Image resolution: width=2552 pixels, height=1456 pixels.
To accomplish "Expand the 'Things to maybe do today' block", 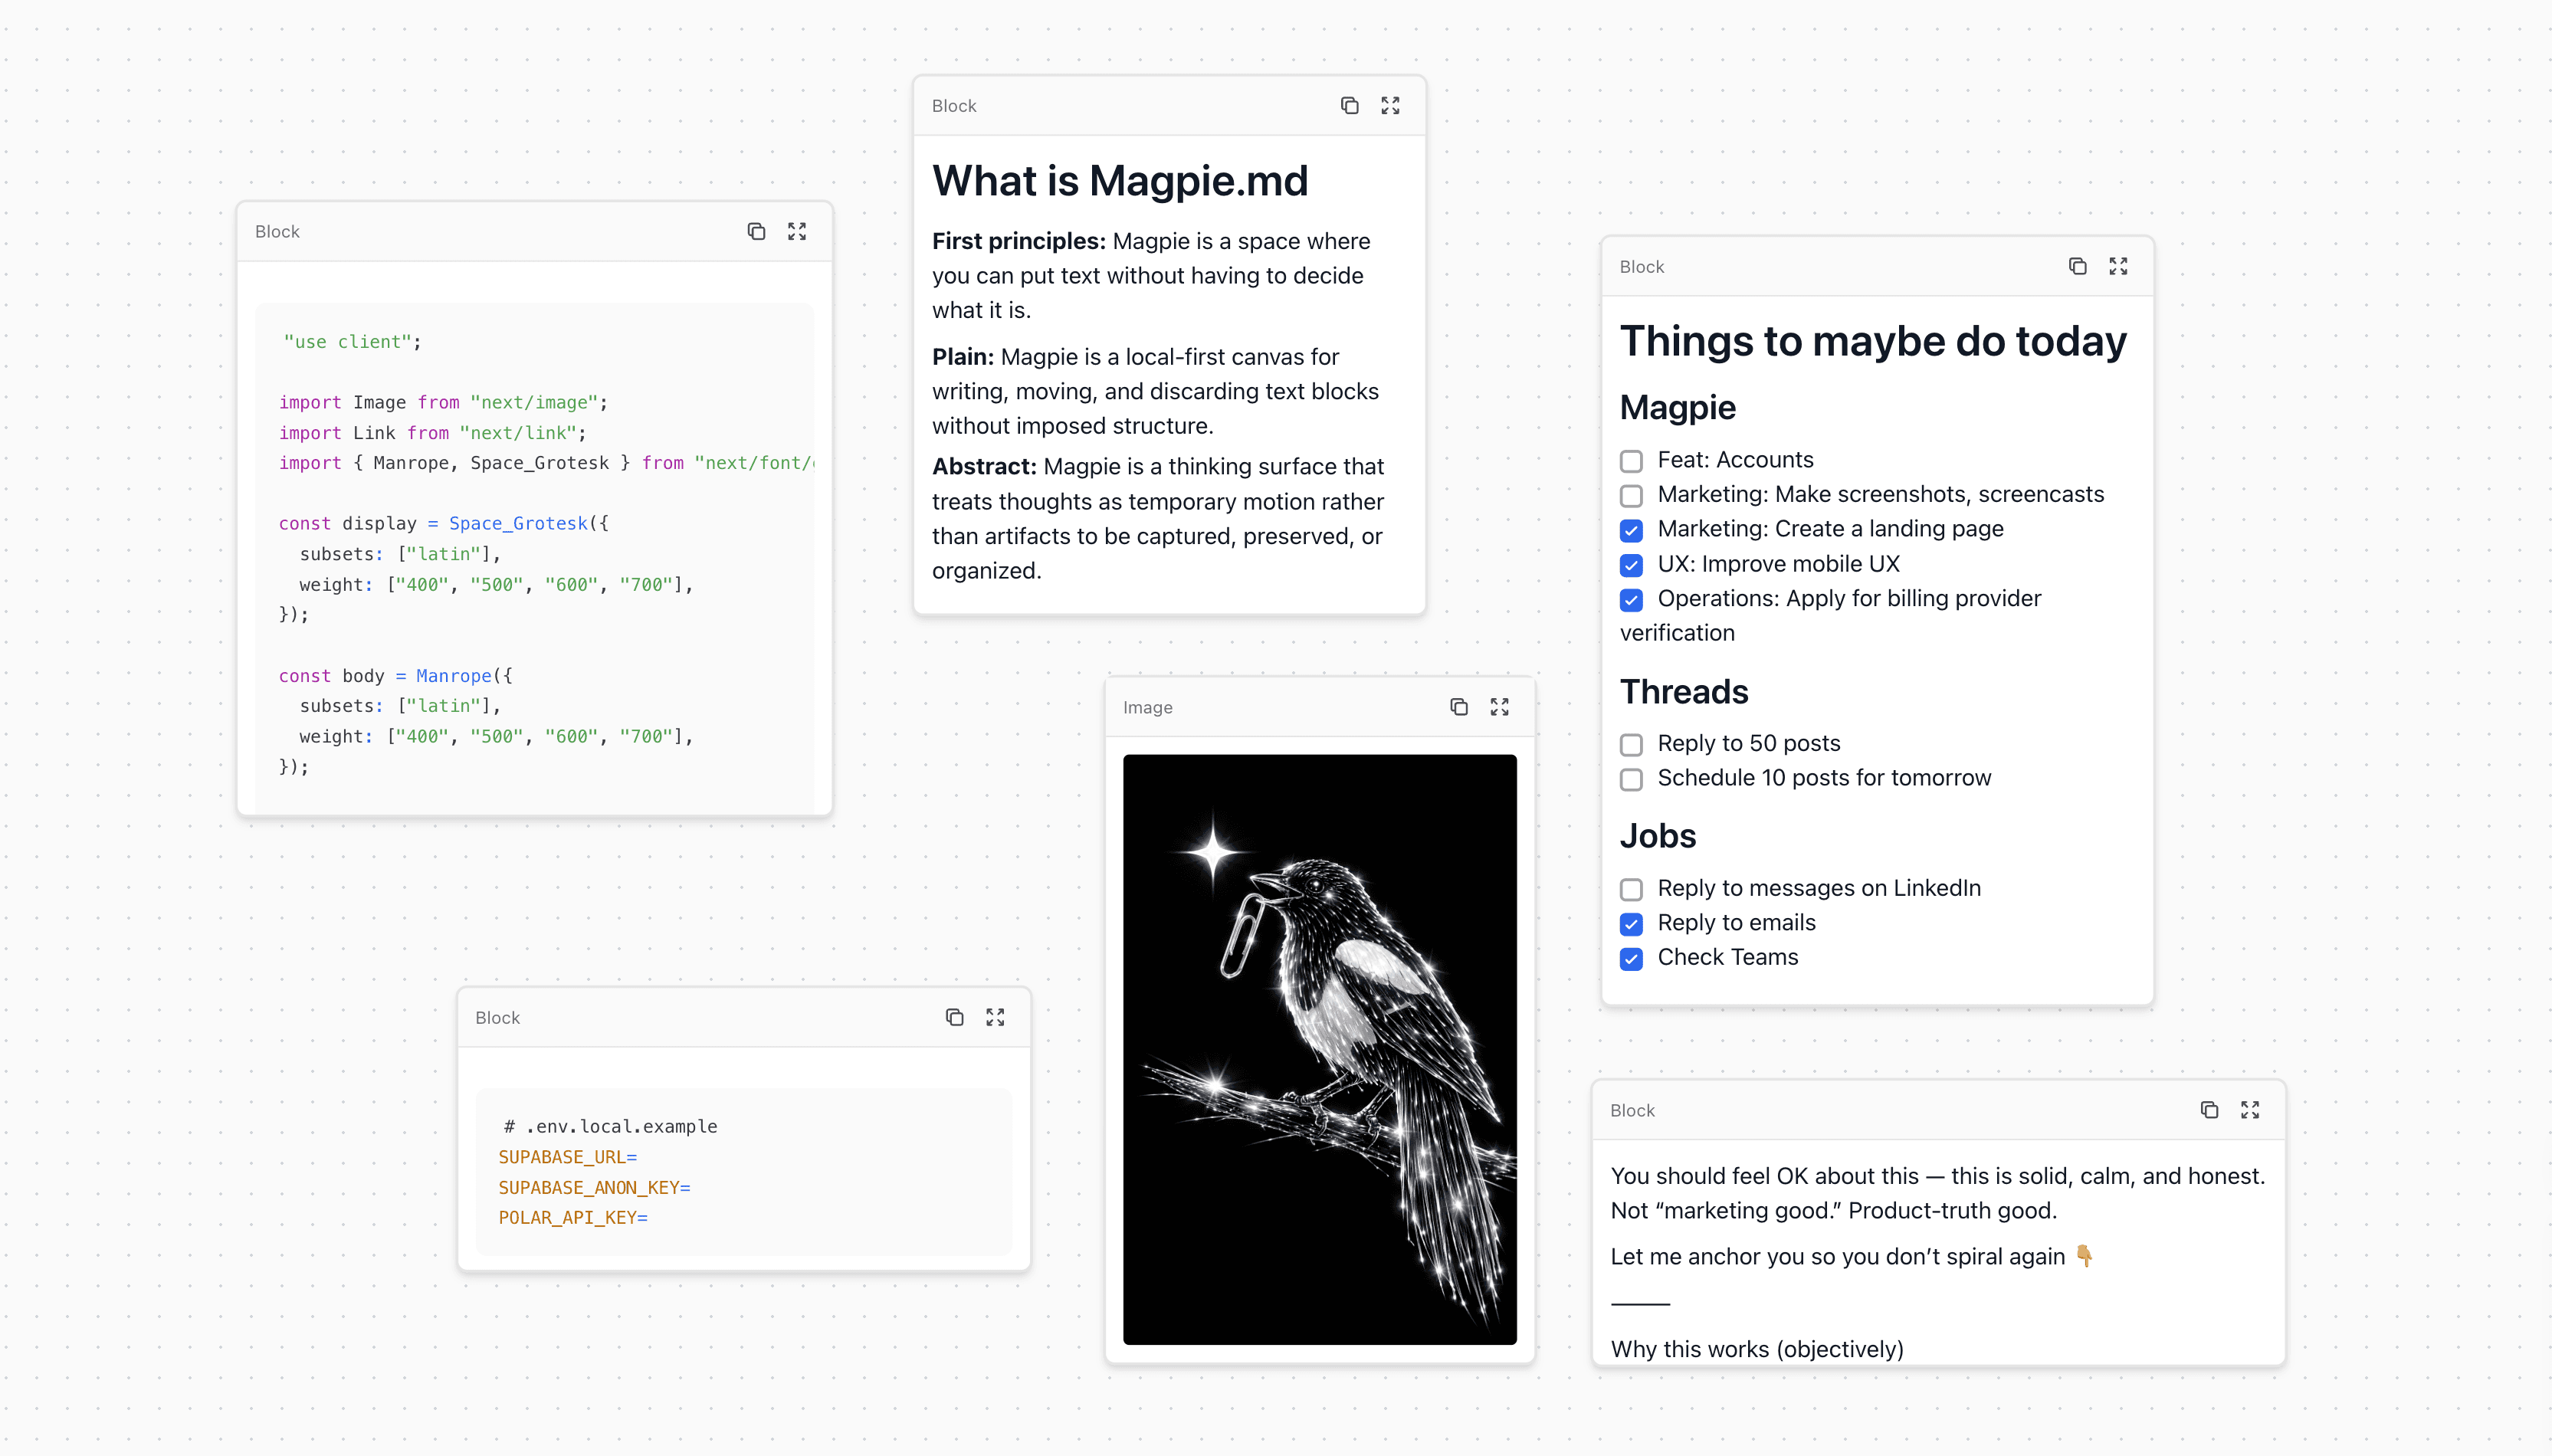I will [2118, 266].
